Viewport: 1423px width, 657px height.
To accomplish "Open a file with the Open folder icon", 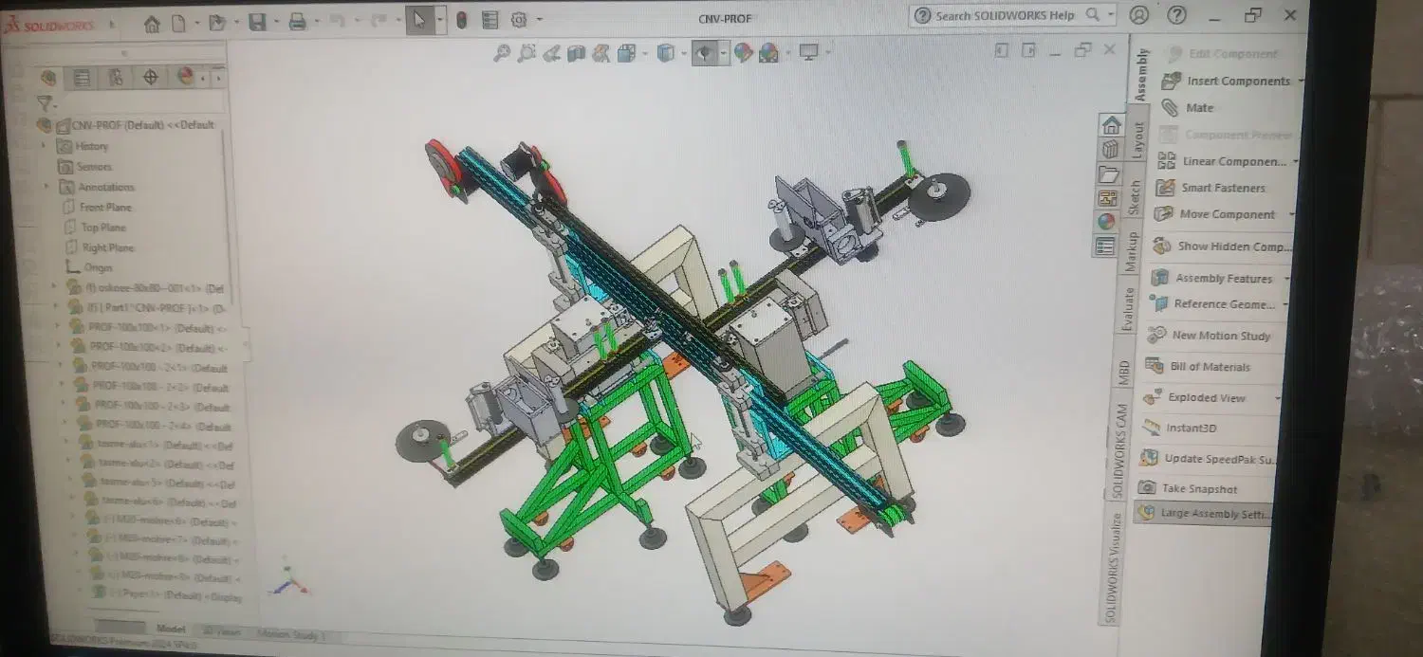I will pos(216,23).
